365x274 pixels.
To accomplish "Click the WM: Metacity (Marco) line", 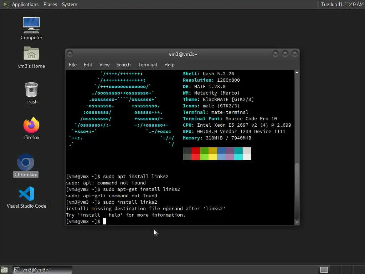I will point(211,93).
